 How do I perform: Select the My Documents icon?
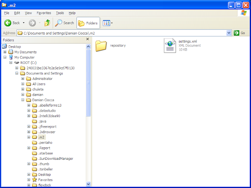tap(11, 52)
